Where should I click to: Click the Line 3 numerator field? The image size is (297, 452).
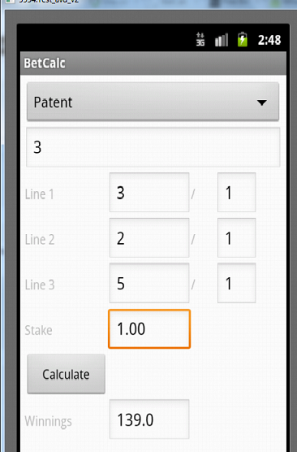coord(149,283)
